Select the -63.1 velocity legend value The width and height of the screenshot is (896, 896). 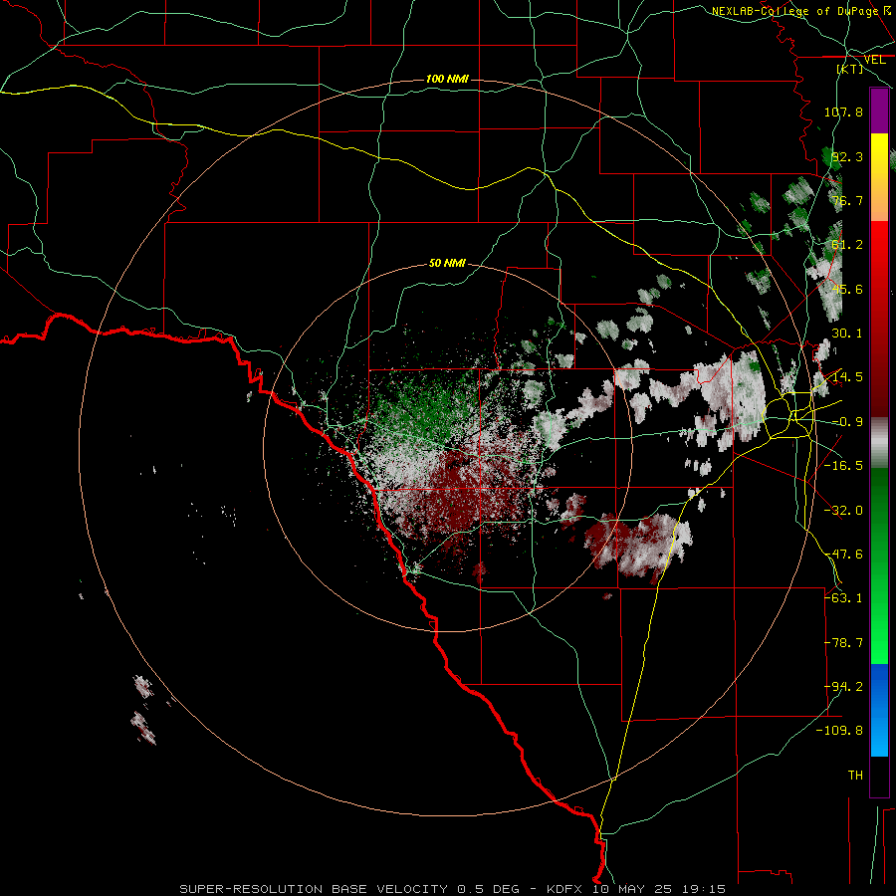pos(843,598)
